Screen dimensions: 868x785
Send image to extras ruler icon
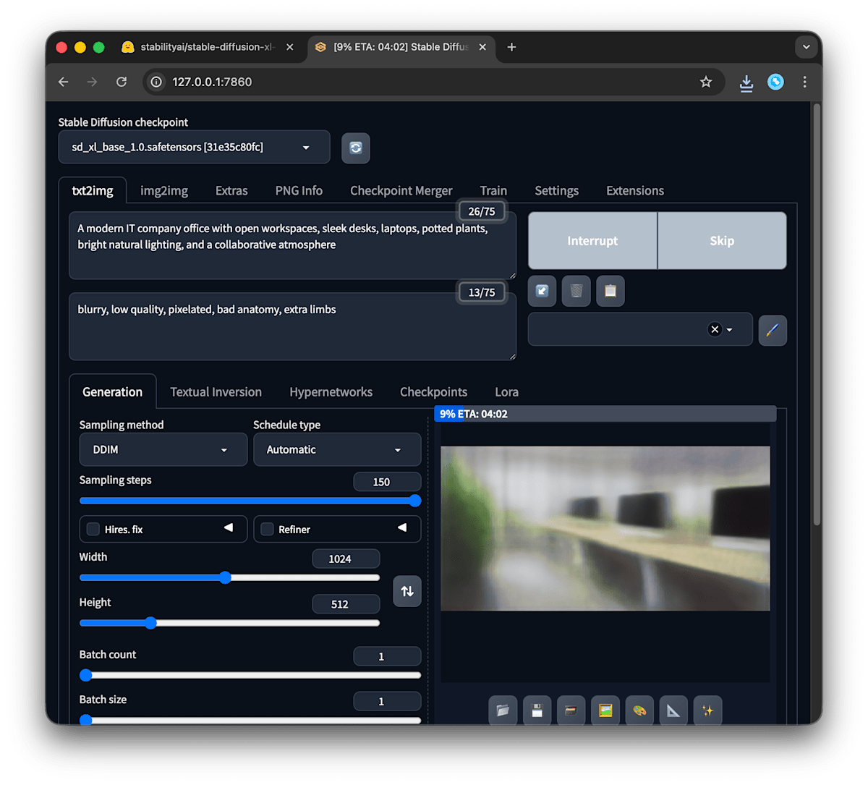(x=673, y=710)
